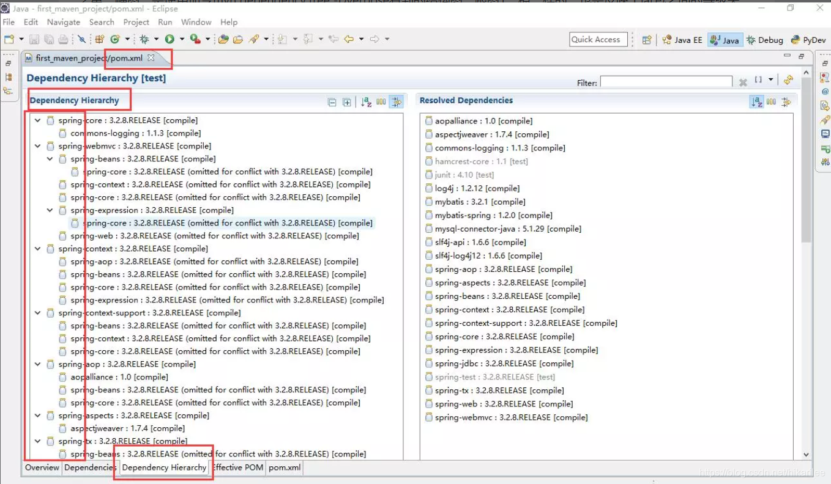Viewport: 831px width, 484px height.
Task: Switch to the Overview tab
Action: click(42, 468)
